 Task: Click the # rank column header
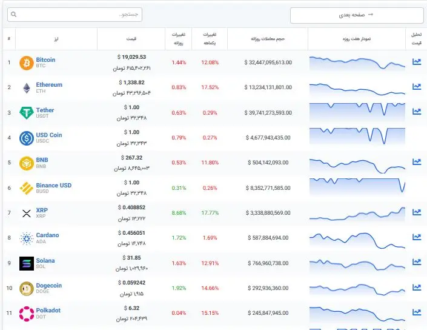click(9, 39)
